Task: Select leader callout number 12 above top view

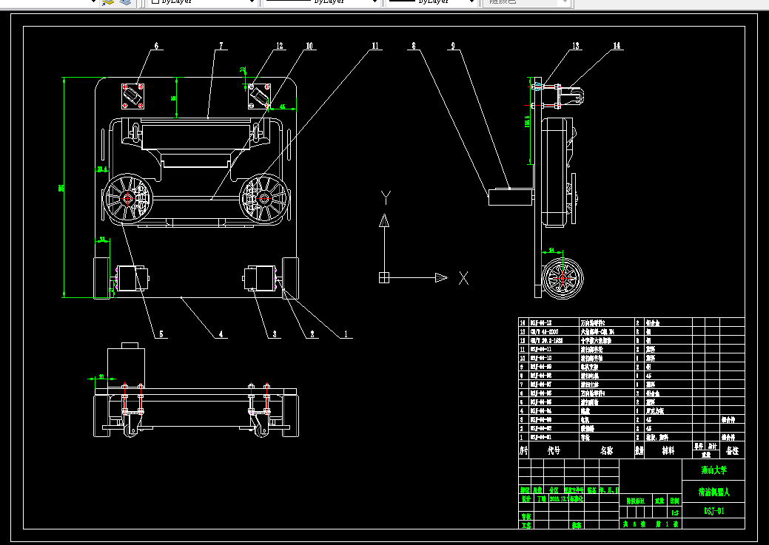Action: pos(280,46)
